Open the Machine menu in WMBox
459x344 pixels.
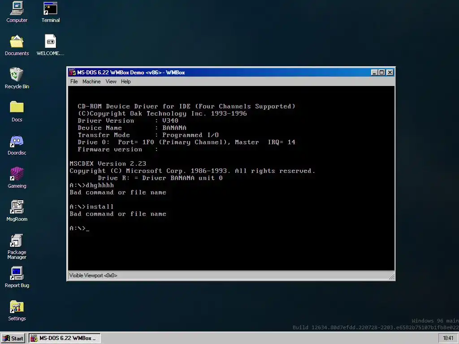click(91, 82)
